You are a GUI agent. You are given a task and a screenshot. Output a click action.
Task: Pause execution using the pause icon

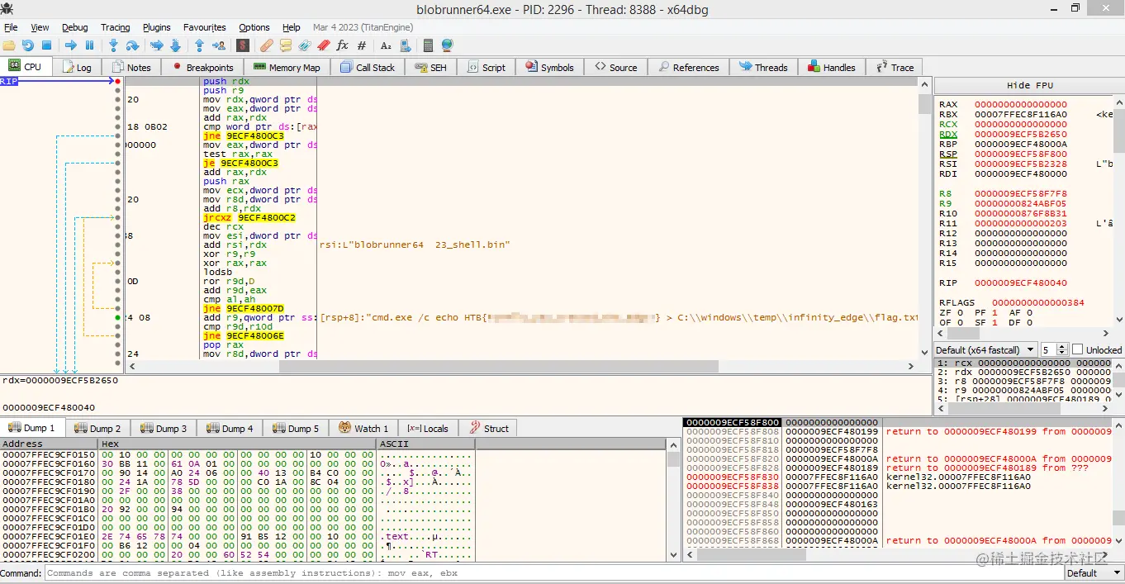click(89, 45)
